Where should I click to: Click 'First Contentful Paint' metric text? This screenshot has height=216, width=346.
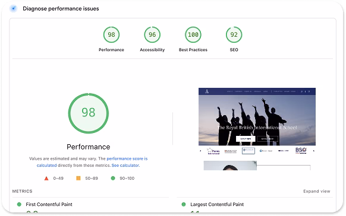click(49, 204)
